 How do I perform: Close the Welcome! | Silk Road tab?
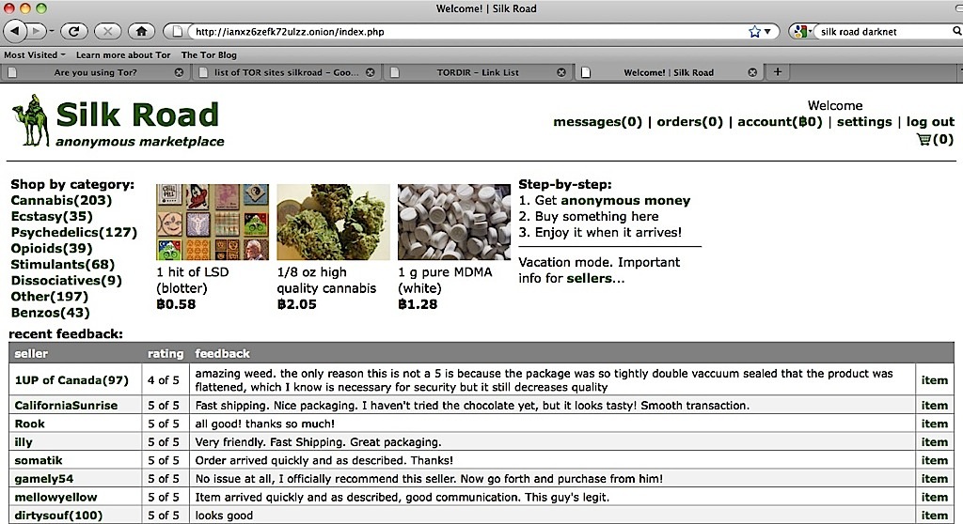pos(752,72)
